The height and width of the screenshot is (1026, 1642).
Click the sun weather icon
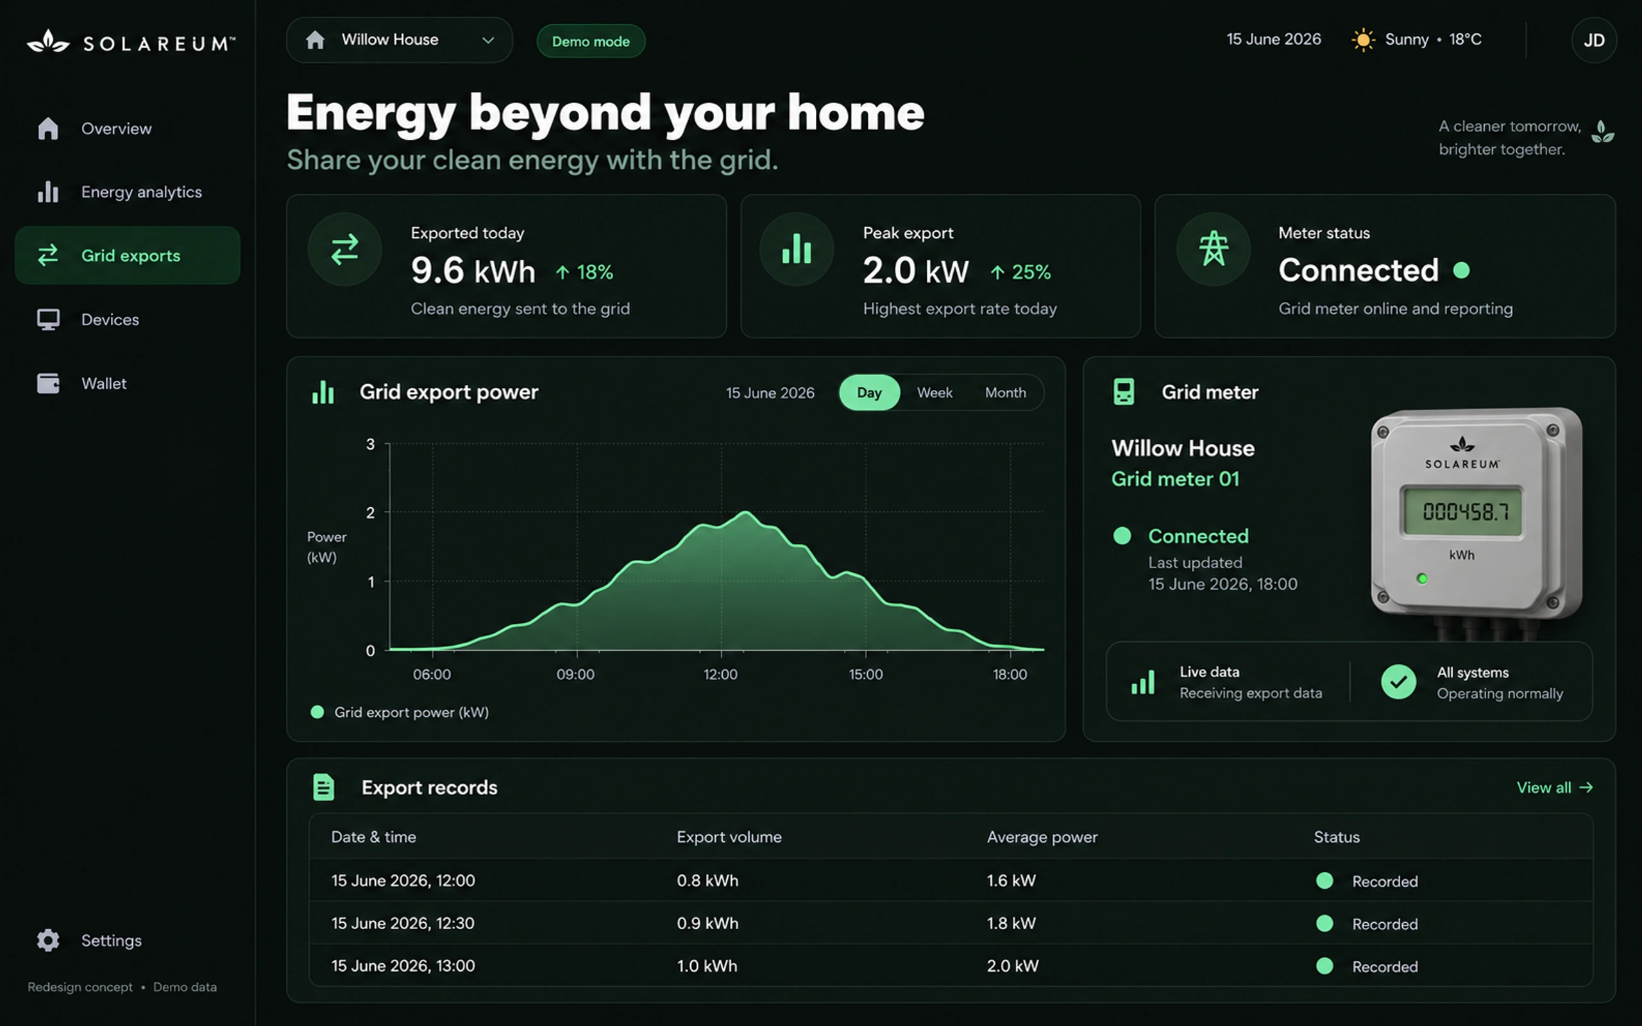1363,40
